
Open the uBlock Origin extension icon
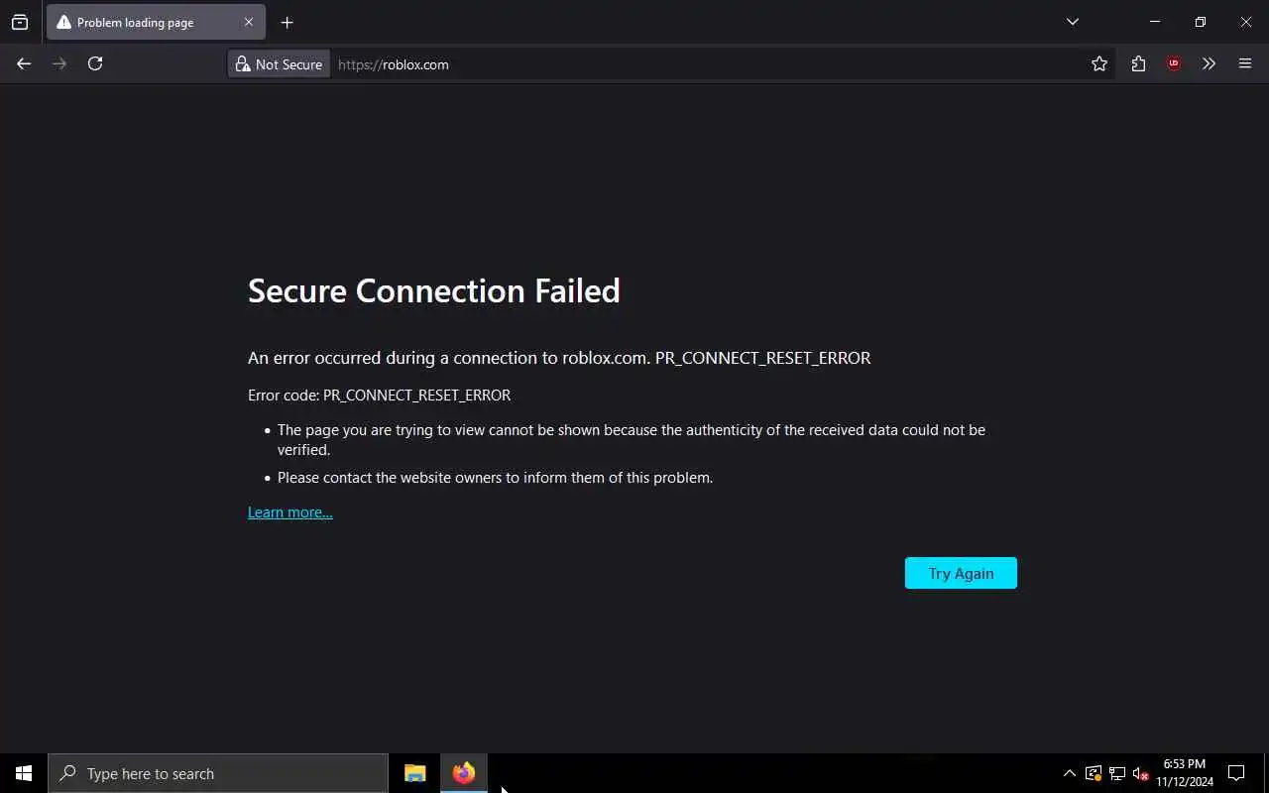1174,63
